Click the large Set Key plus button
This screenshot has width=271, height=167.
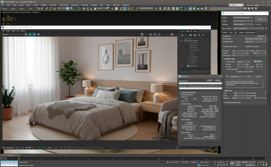coord(232,163)
